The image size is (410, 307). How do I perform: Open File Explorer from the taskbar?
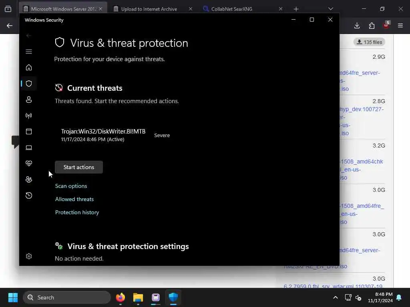point(138,297)
